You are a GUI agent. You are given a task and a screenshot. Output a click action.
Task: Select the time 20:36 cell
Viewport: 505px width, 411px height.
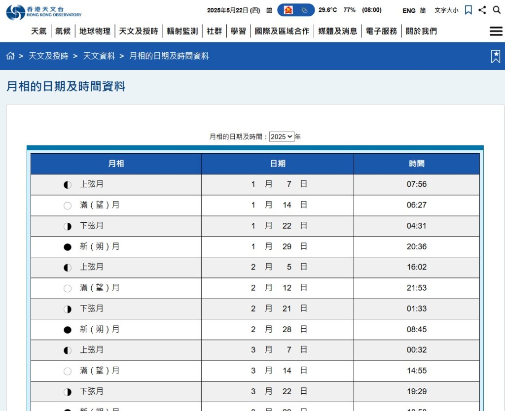(416, 246)
